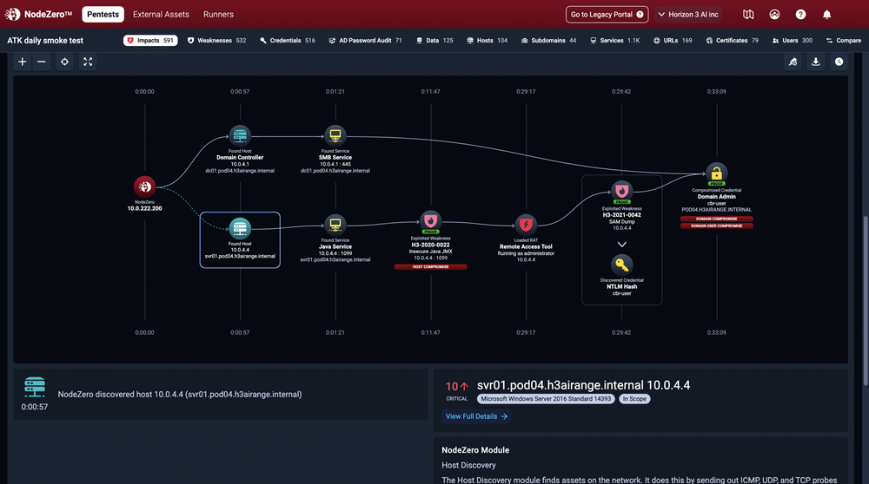Select the Domain Admin credential node

click(715, 172)
